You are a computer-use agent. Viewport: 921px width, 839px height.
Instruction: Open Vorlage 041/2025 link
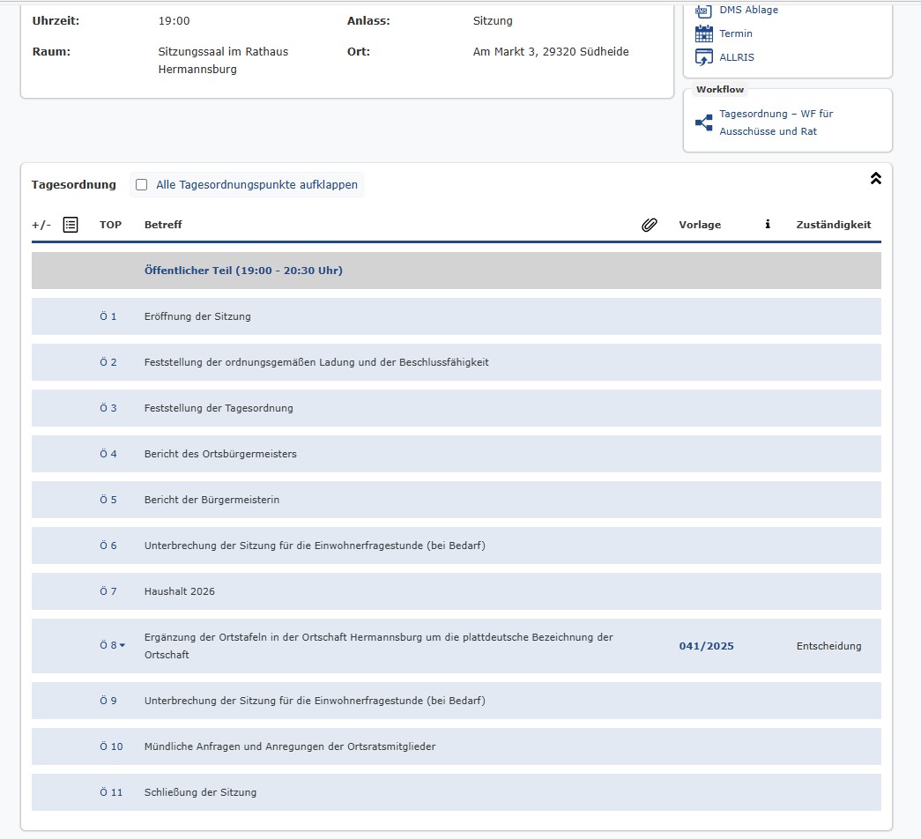[x=706, y=646]
